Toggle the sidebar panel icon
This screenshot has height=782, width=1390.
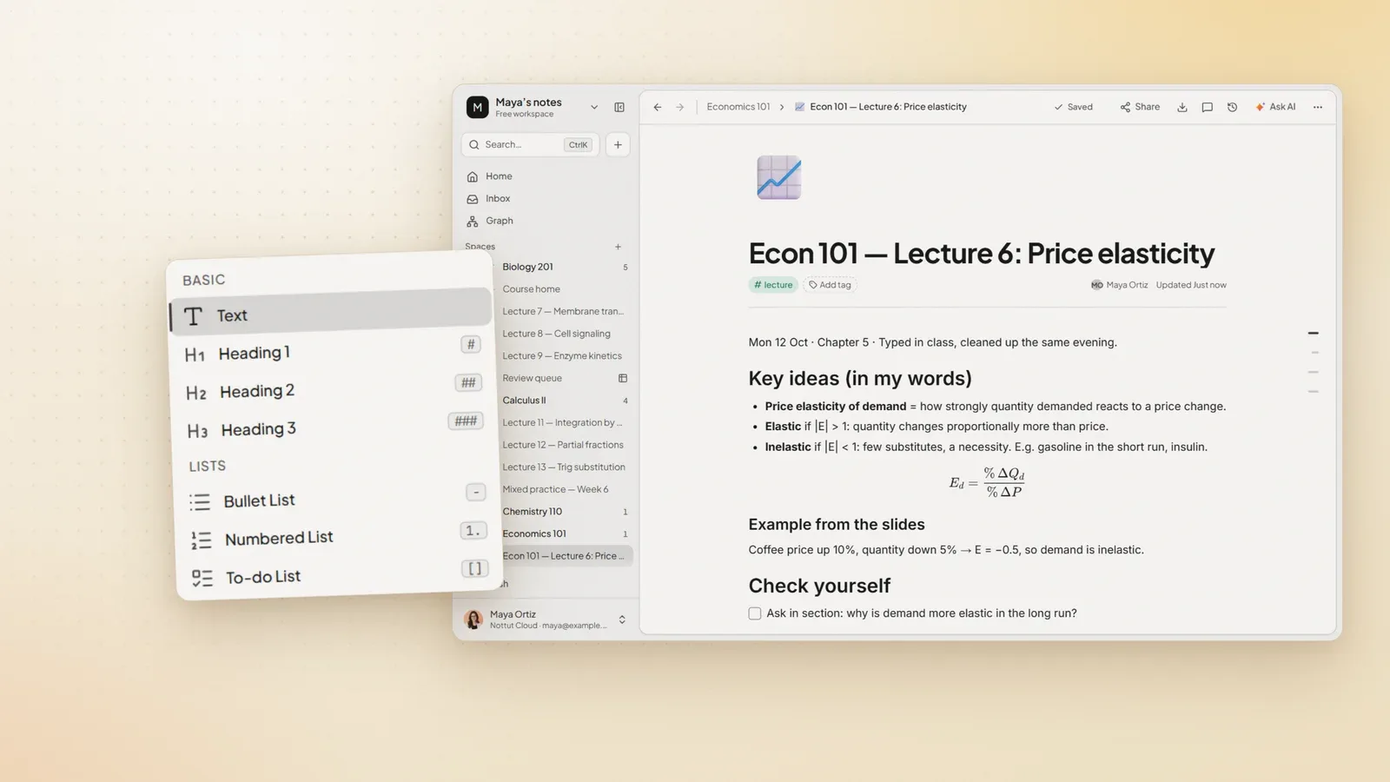619,108
